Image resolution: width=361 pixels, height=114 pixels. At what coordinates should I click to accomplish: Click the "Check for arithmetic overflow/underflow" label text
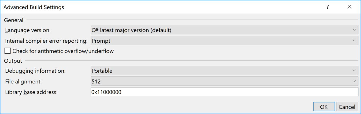[x=63, y=51]
